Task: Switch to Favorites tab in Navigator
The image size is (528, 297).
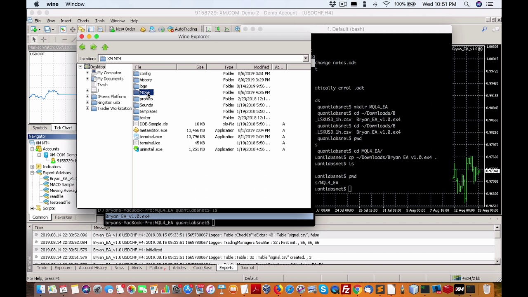Action: (63, 217)
